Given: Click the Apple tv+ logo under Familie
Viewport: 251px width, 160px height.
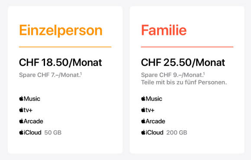Looking at the screenshot, I should [x=148, y=110].
